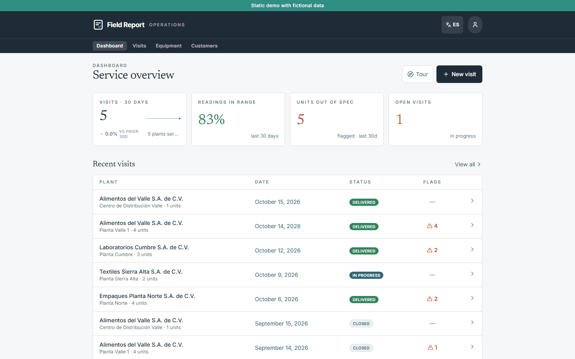Image resolution: width=575 pixels, height=359 pixels.
Task: Select Laboratorios Cumbre S.A. de C.V. plant name
Action: coord(144,247)
